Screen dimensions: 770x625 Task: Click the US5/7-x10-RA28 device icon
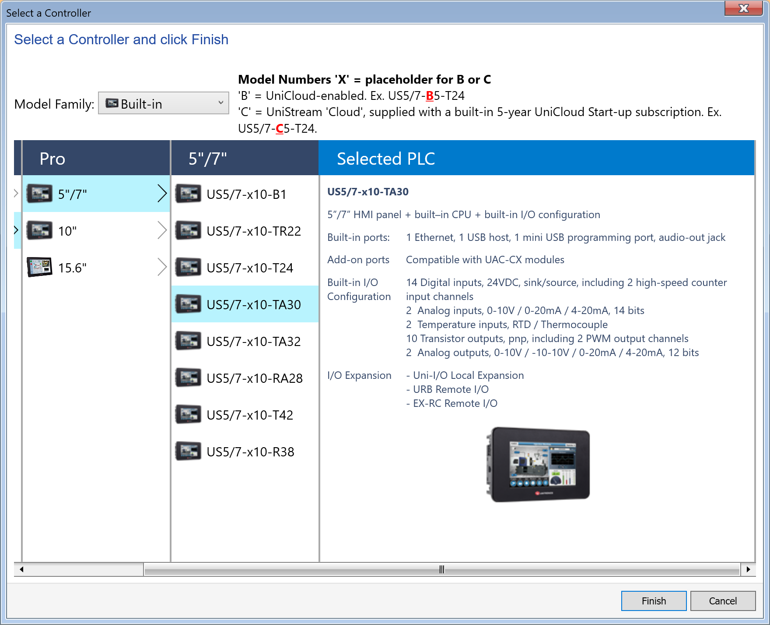pyautogui.click(x=188, y=378)
